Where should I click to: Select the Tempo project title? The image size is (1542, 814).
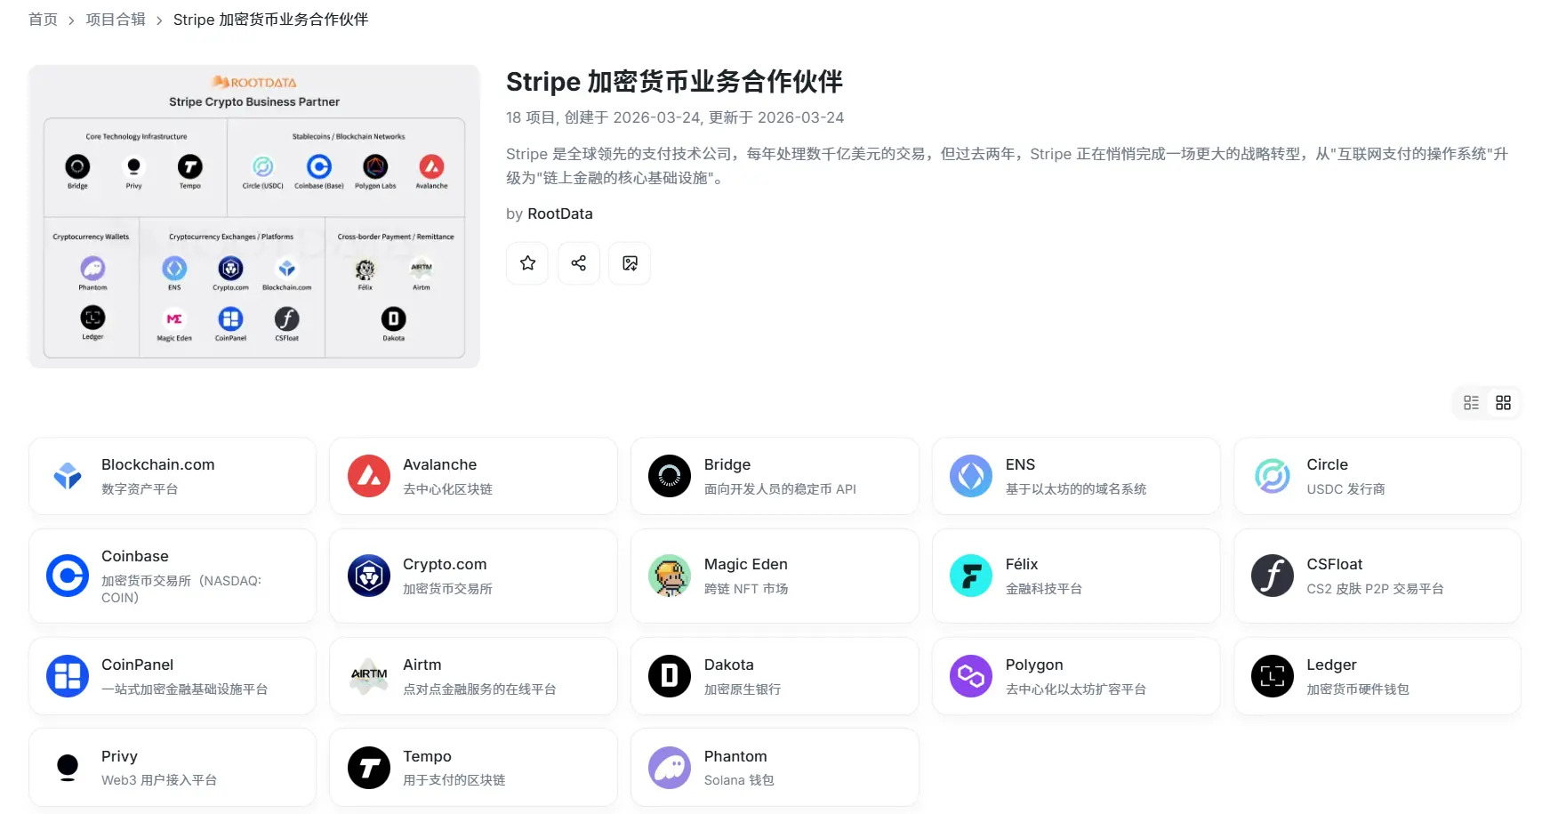[x=427, y=756]
